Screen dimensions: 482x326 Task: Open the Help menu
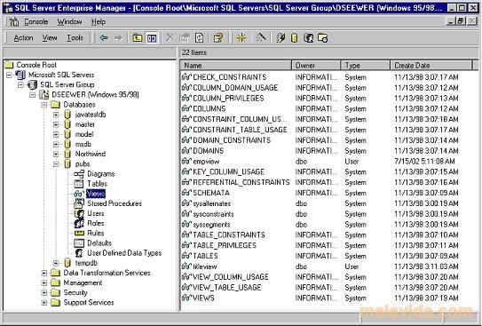pos(99,22)
